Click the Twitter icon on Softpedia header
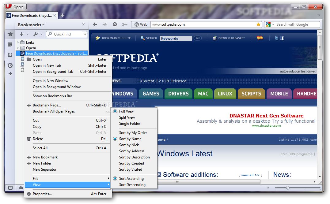Image resolution: width=330 pixels, height=204 pixels. tap(276, 38)
